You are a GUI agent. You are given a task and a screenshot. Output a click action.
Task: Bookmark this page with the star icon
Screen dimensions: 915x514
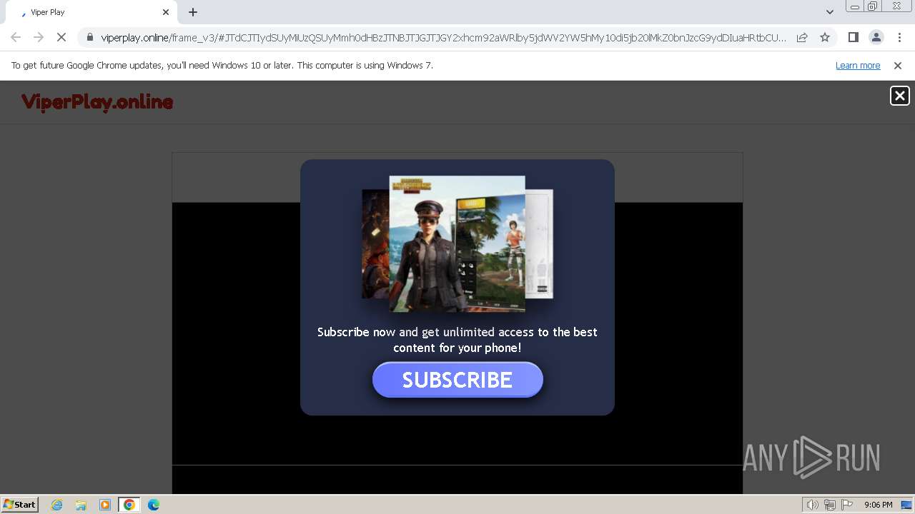coord(825,37)
